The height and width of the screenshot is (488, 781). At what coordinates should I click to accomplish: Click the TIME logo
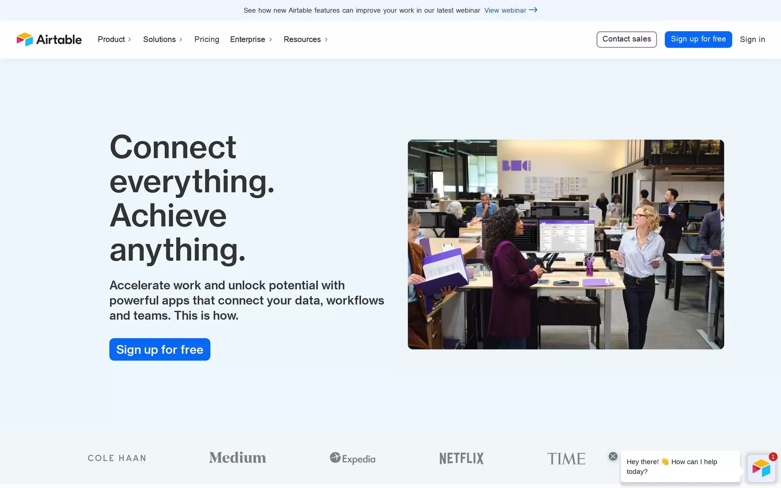click(x=566, y=459)
